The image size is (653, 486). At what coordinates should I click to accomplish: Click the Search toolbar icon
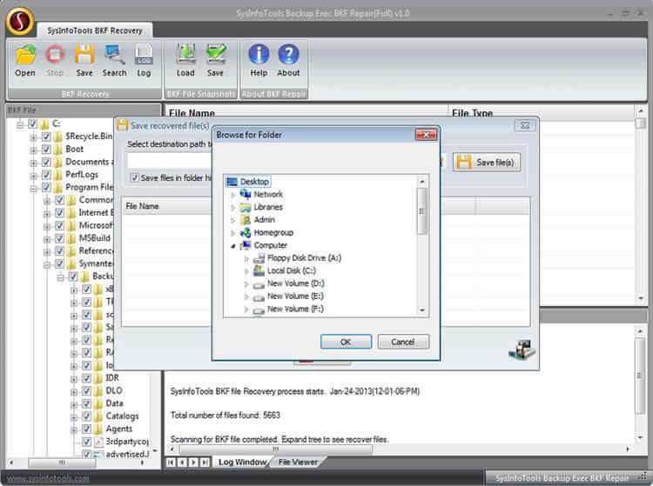pyautogui.click(x=114, y=55)
